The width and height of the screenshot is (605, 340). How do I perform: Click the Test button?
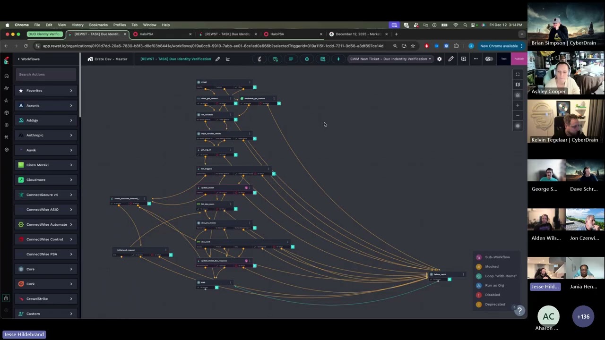pyautogui.click(x=504, y=59)
